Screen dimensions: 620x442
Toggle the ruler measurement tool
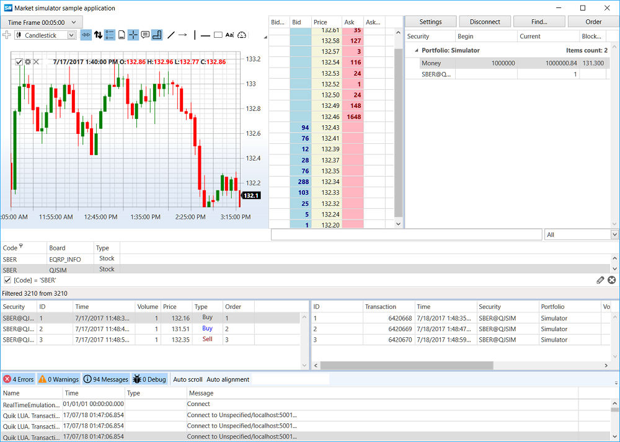click(157, 35)
